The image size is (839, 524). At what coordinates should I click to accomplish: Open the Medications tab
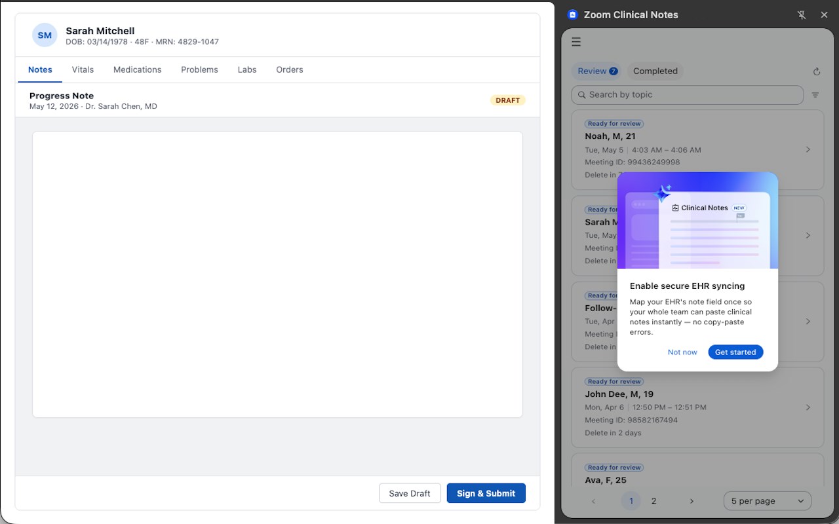(x=137, y=69)
